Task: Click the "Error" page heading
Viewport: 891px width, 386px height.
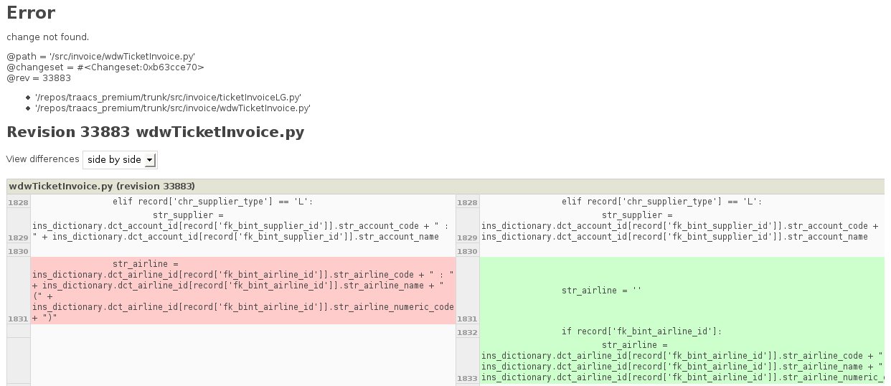Action: point(31,13)
